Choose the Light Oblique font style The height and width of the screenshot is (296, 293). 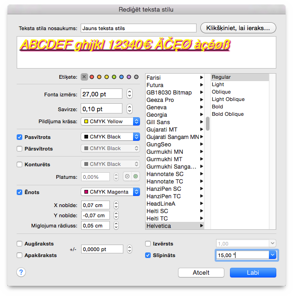coord(240,99)
